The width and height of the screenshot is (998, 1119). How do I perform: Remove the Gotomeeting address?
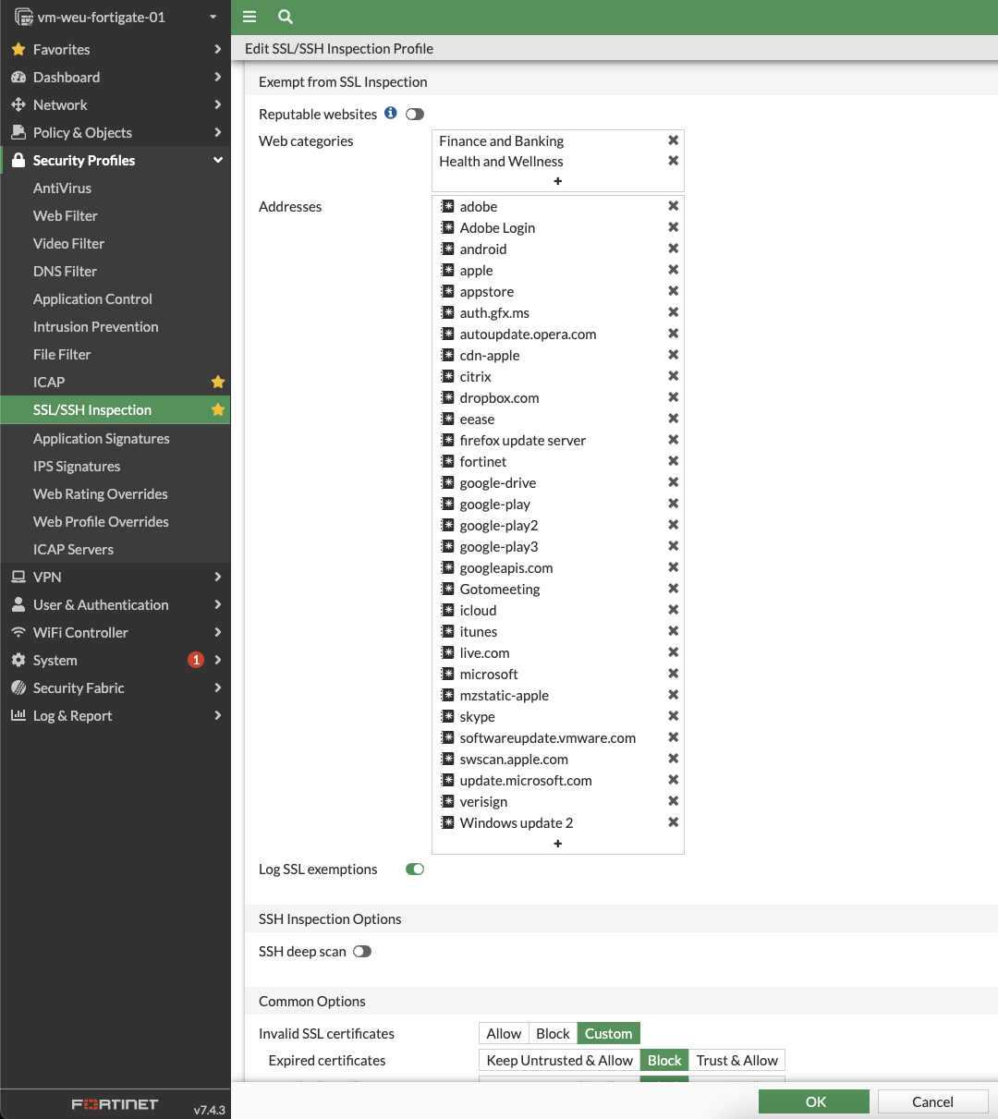[674, 589]
